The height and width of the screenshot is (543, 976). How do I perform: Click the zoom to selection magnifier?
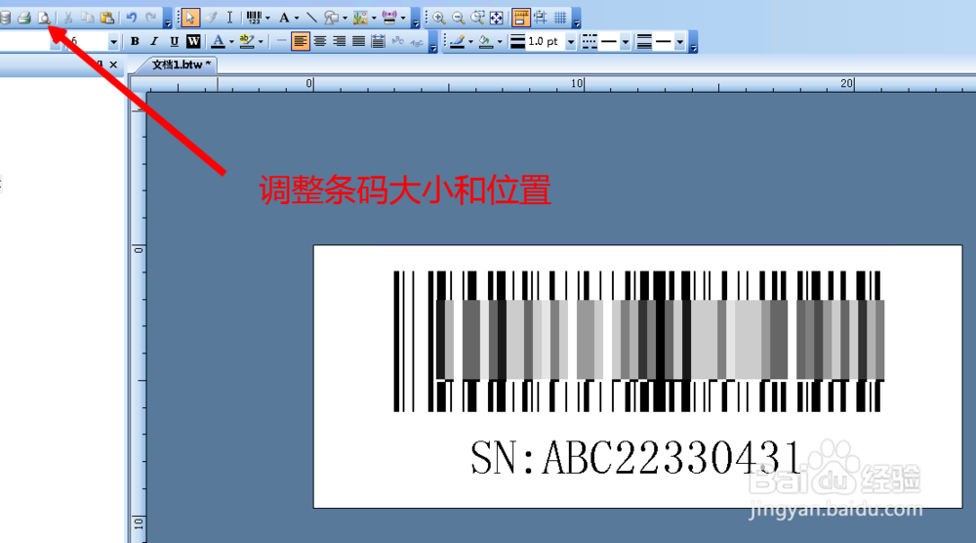(477, 18)
